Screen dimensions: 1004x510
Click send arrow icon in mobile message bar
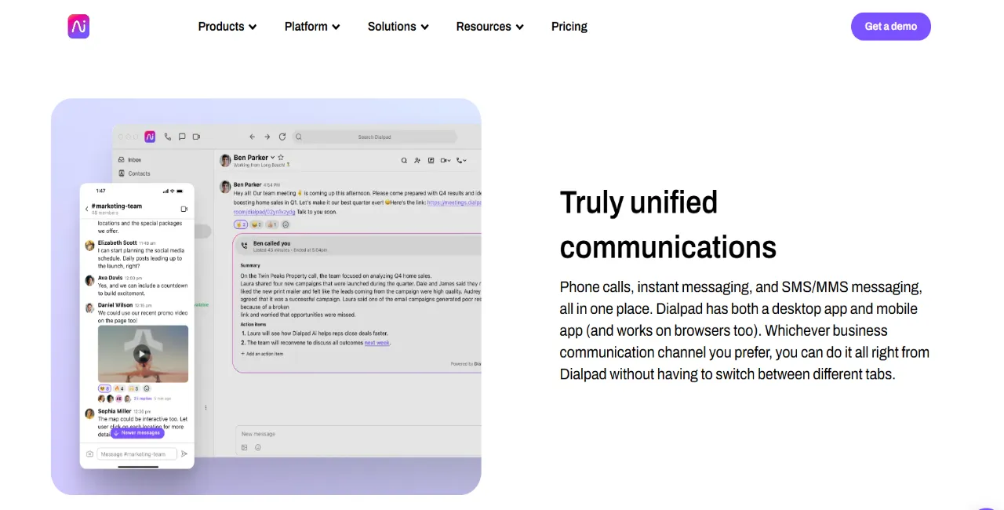pos(184,454)
